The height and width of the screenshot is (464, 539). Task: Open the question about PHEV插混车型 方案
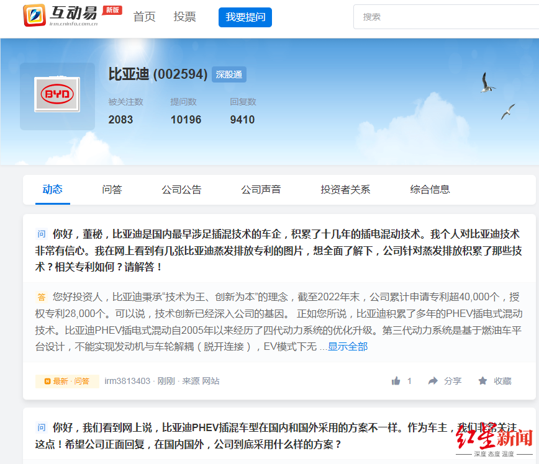[277, 436]
